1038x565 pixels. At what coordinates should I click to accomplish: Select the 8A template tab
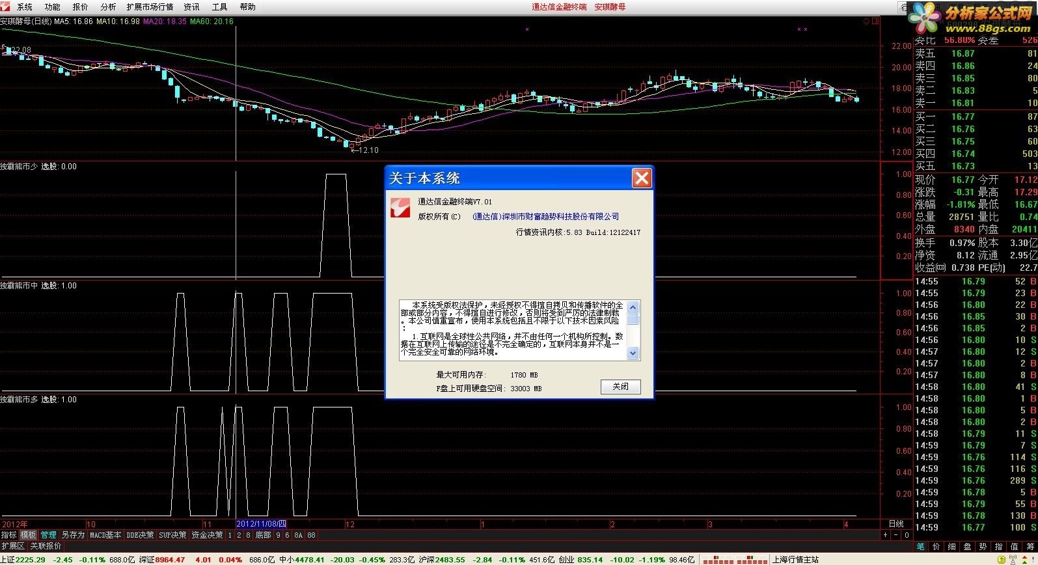pos(298,535)
